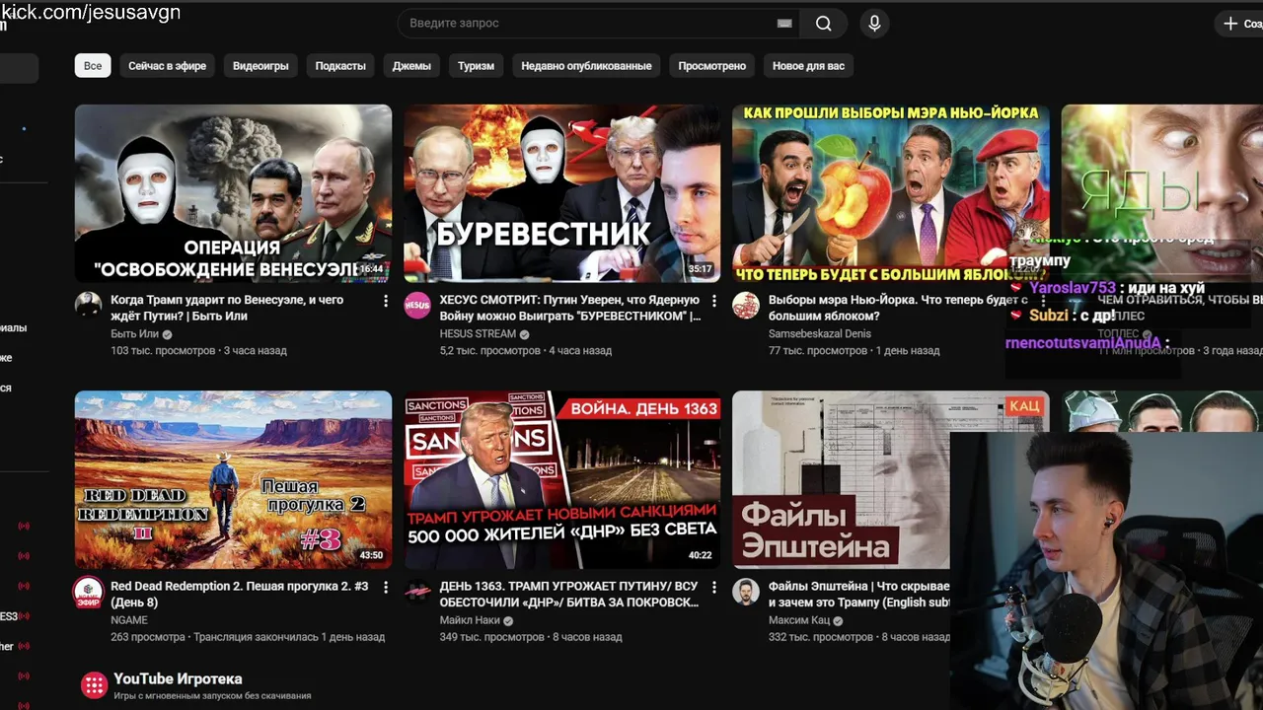Select "Недавно опубликованные" chip

tap(586, 66)
